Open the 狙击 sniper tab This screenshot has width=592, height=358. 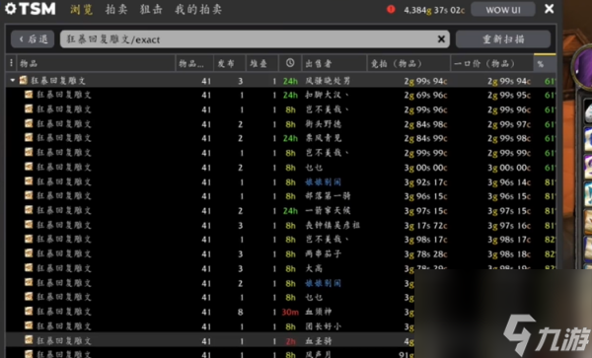pos(151,10)
